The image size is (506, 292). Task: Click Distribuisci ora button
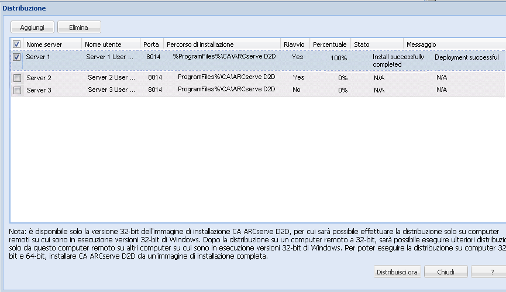pos(397,272)
